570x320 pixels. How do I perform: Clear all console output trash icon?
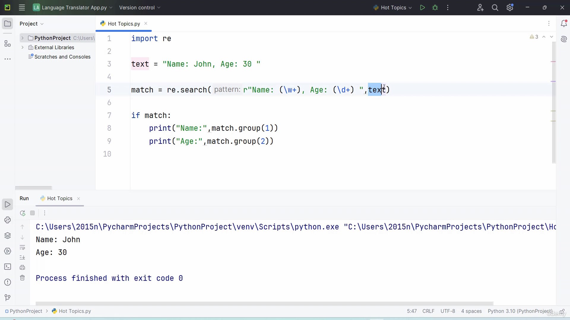(x=22, y=278)
